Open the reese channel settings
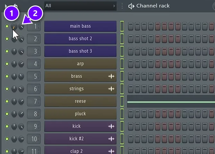215x154 pixels. [x=80, y=101]
